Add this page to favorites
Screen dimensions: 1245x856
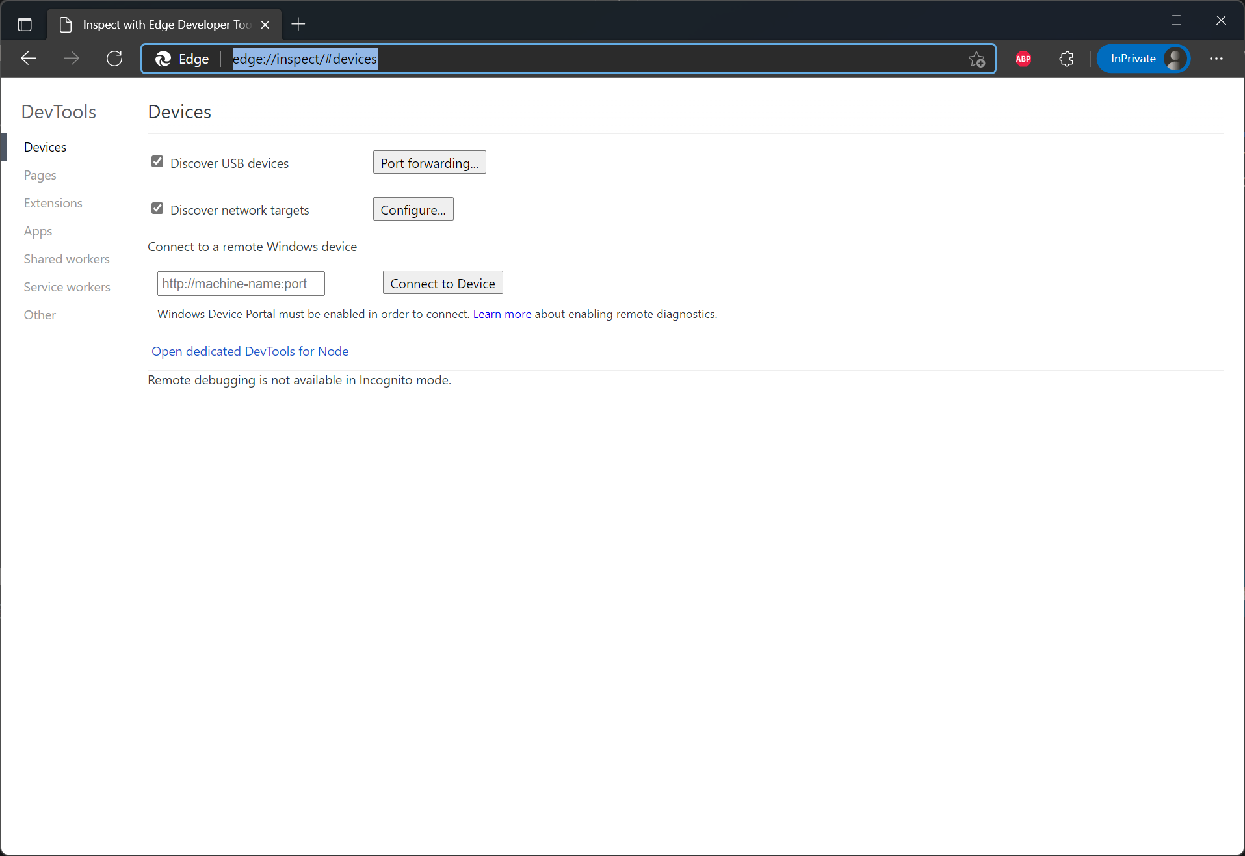click(x=977, y=59)
